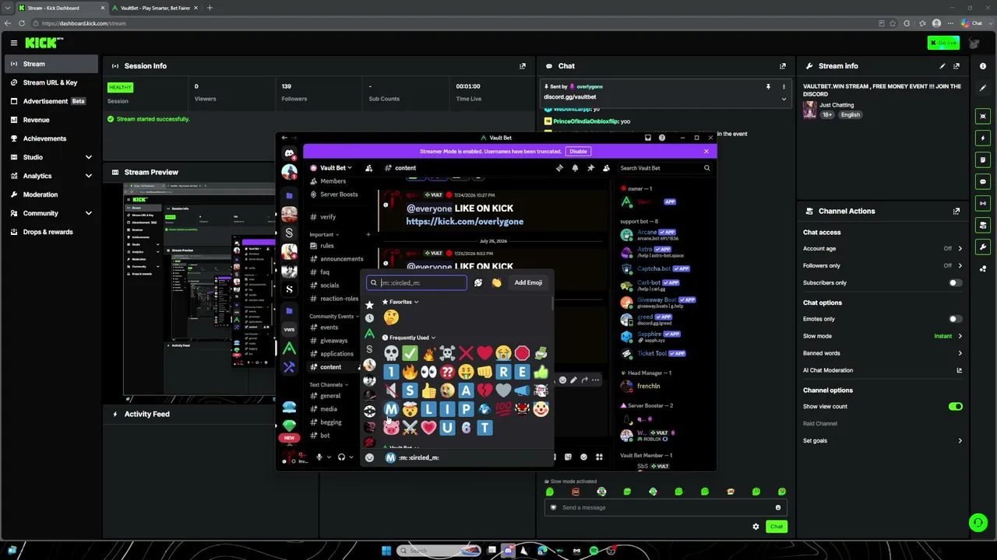The height and width of the screenshot is (560, 997).
Task: Open Achievements in Kick sidebar
Action: pyautogui.click(x=51, y=138)
